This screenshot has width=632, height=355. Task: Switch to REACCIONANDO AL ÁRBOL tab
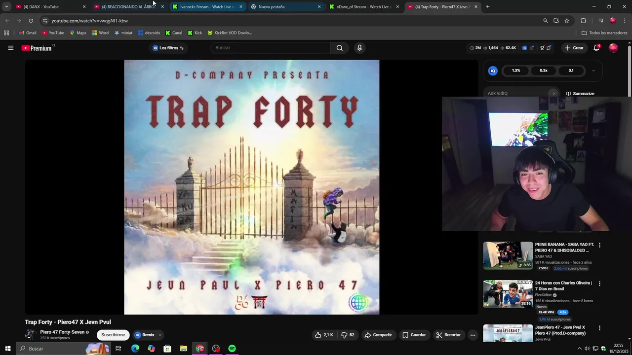point(128,6)
